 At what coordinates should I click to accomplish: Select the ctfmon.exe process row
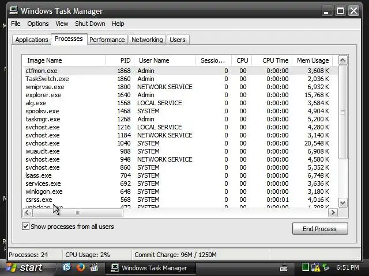click(x=180, y=71)
